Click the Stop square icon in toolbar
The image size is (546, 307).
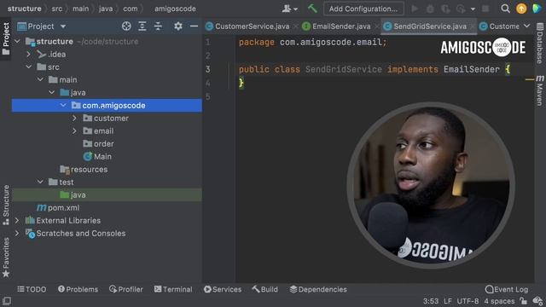[485, 9]
